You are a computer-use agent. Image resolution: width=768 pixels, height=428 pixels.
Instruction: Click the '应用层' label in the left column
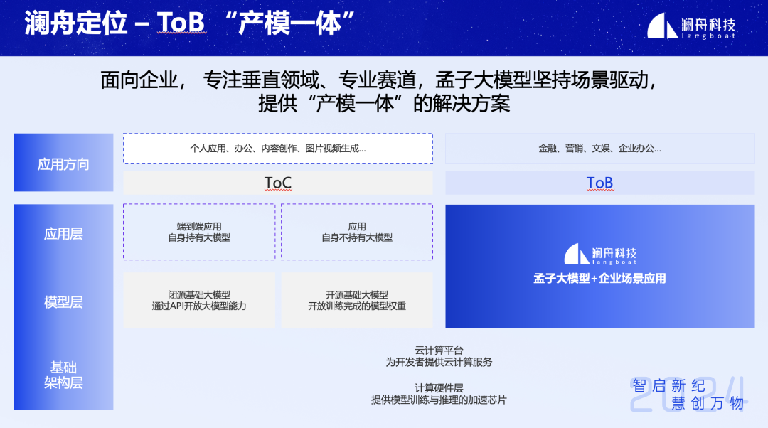(63, 234)
